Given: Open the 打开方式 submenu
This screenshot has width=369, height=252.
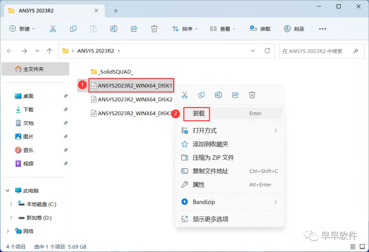Looking at the screenshot, I should [x=230, y=131].
